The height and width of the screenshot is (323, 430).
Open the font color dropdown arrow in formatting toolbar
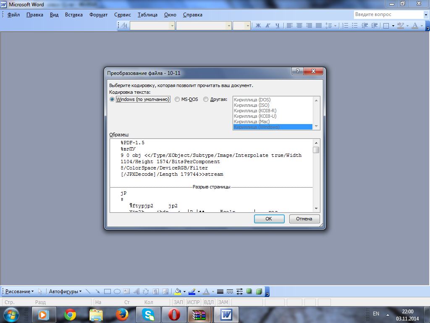tap(422, 26)
